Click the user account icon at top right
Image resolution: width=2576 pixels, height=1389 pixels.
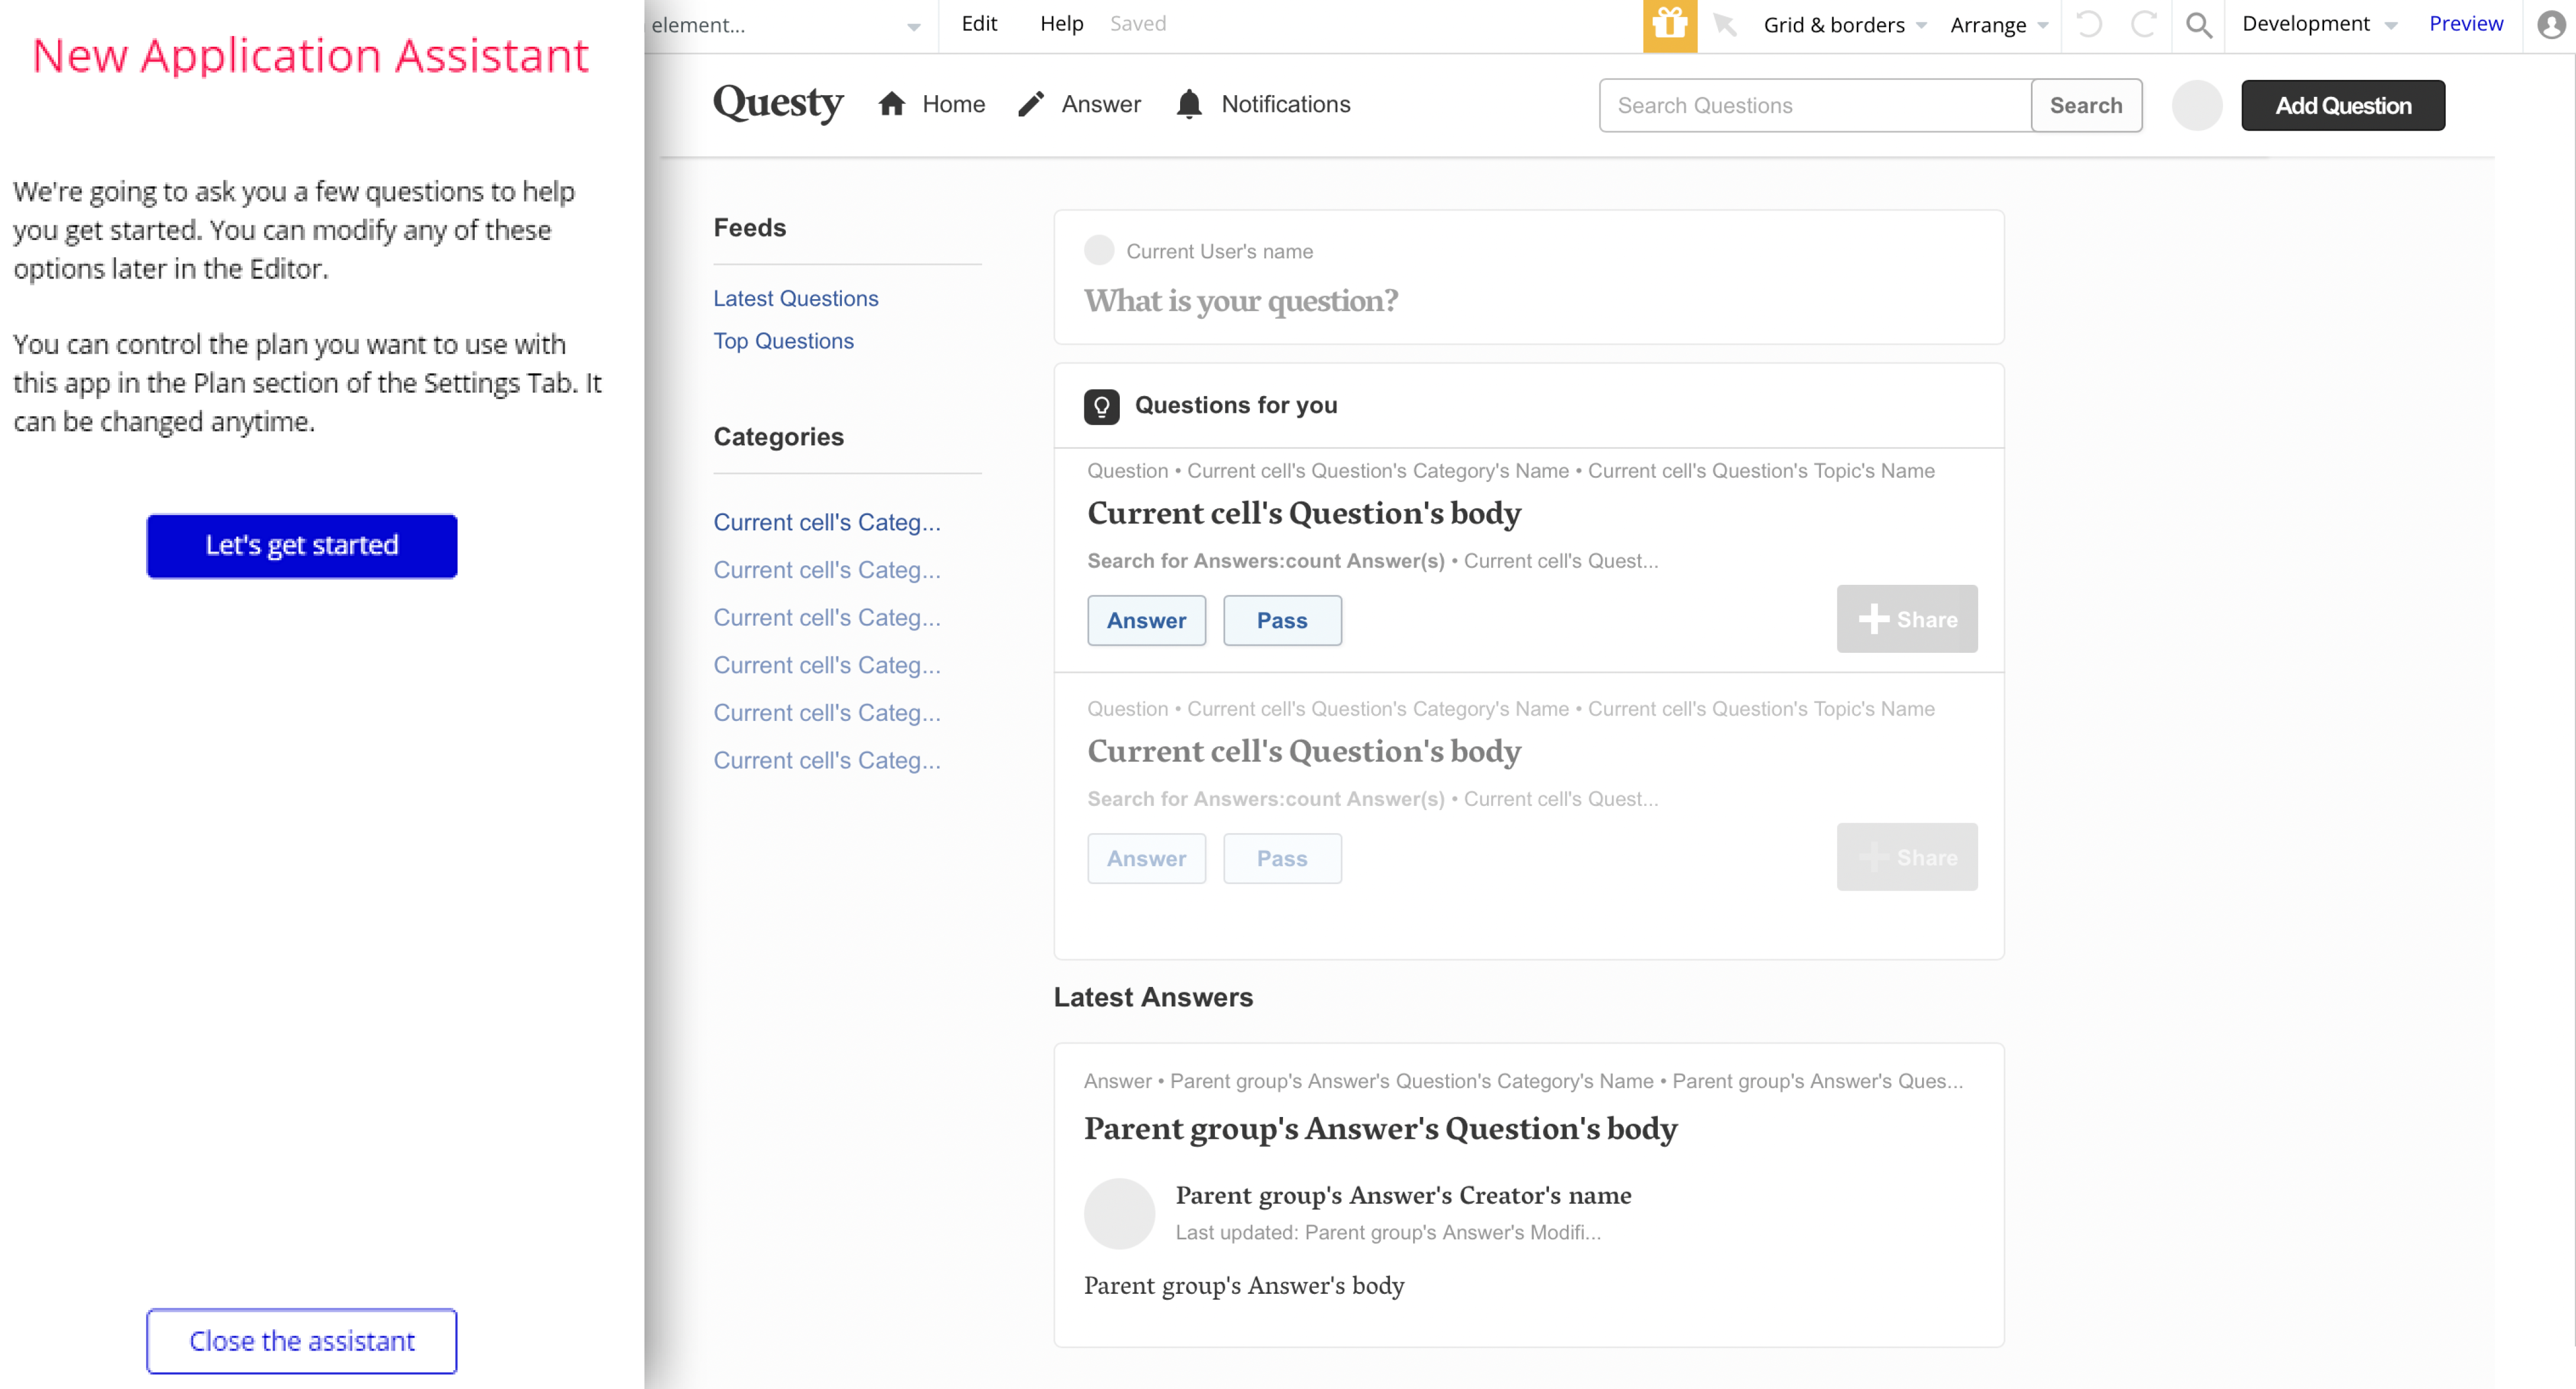tap(2551, 24)
